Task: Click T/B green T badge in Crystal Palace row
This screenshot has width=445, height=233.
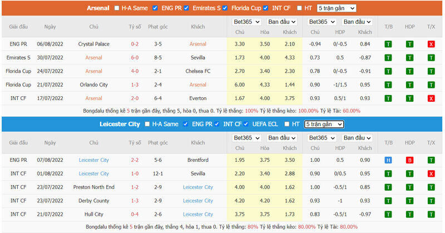Action: point(388,44)
